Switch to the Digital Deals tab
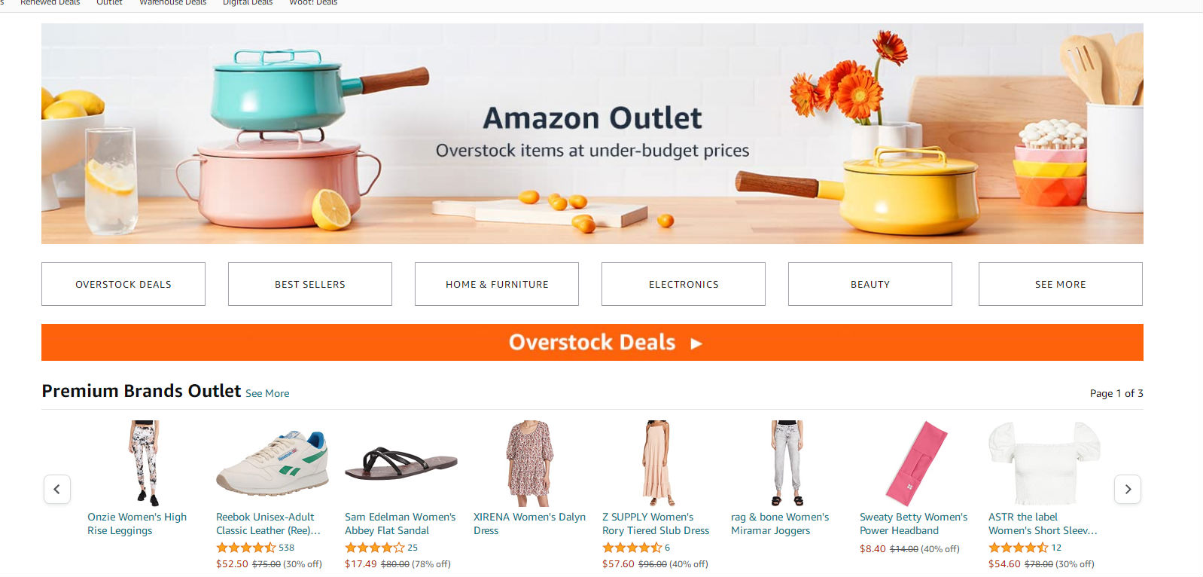1203x577 pixels. coord(248,3)
